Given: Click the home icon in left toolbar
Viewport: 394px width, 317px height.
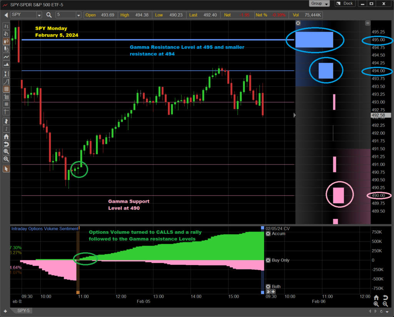Looking at the screenshot, I should coord(6,136).
